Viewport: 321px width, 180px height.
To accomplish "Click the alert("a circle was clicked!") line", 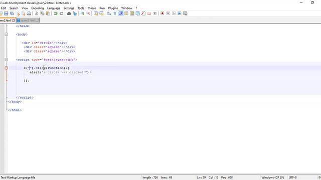I will 60,72.
